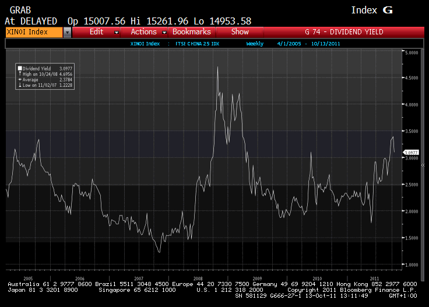Image resolution: width=429 pixels, height=307 pixels.
Task: Click the 2008 peak on the yield line
Action: [x=217, y=67]
